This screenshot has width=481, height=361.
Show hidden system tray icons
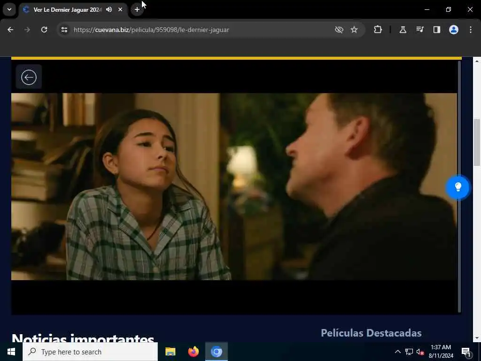coord(397,352)
